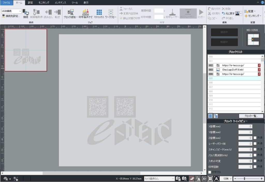
Task: Click the help question mark icon
Action: [262, 2]
